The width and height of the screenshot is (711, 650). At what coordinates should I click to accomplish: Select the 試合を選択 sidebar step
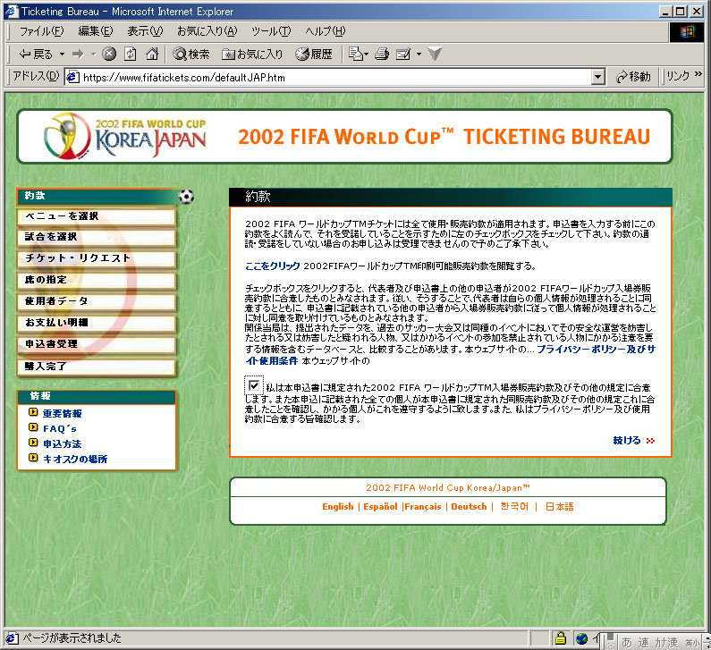(96, 237)
